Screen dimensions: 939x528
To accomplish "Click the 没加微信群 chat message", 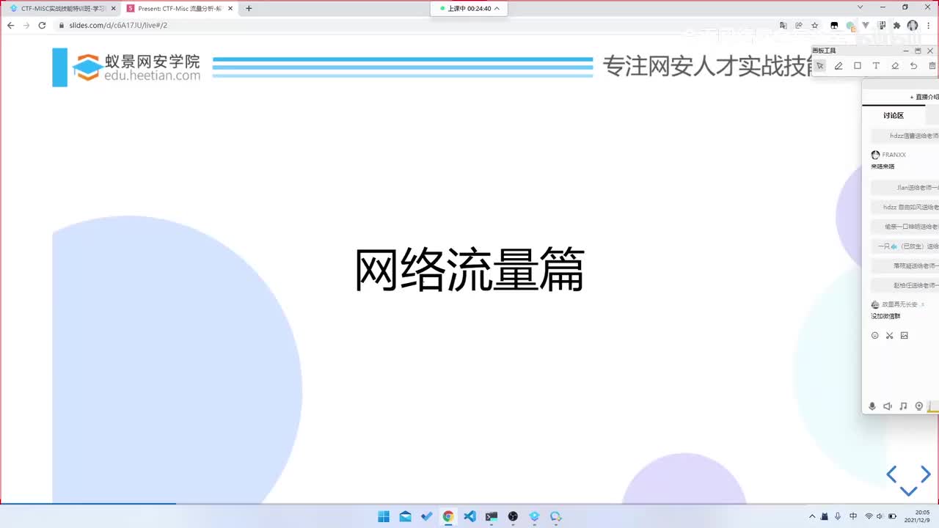I will pos(885,316).
